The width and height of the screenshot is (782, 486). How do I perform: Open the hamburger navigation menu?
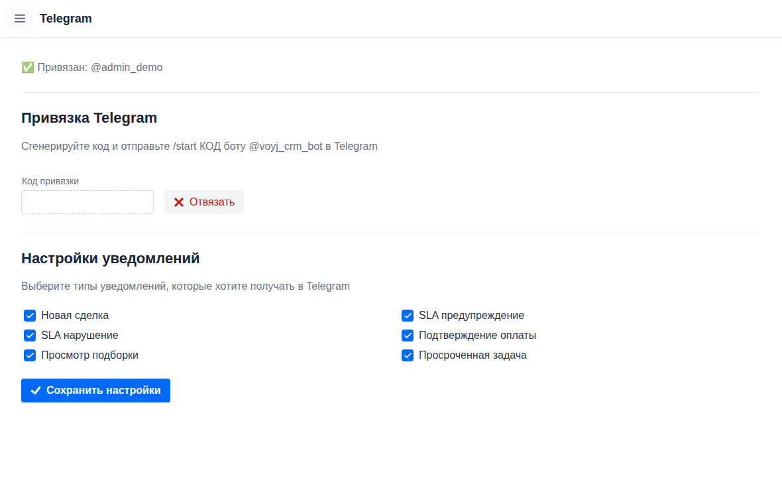pyautogui.click(x=19, y=19)
